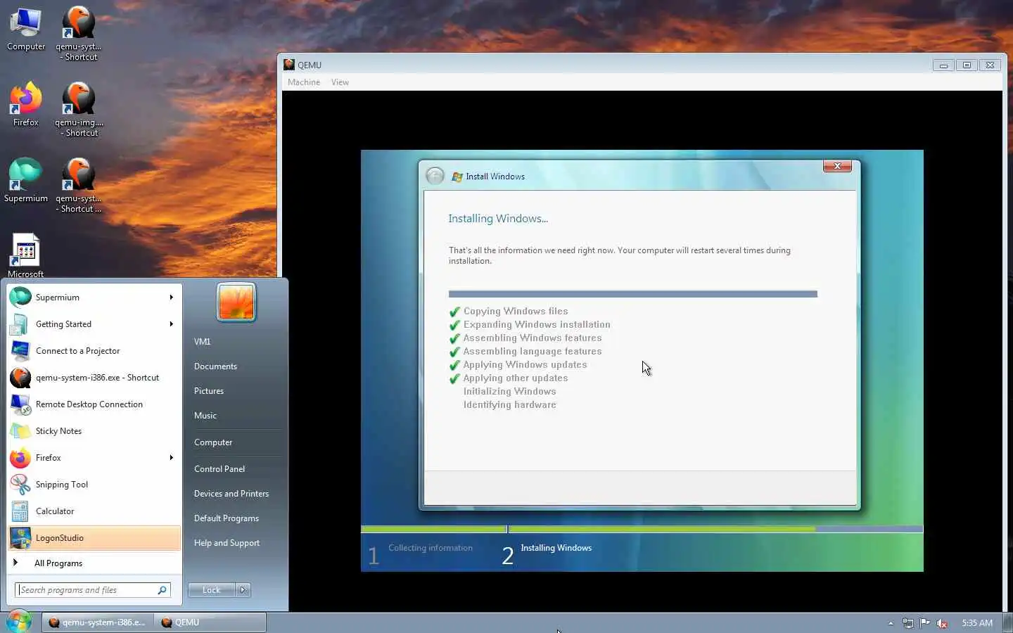The width and height of the screenshot is (1013, 633).
Task: Expand the Supermium jump list arrow
Action: click(171, 298)
